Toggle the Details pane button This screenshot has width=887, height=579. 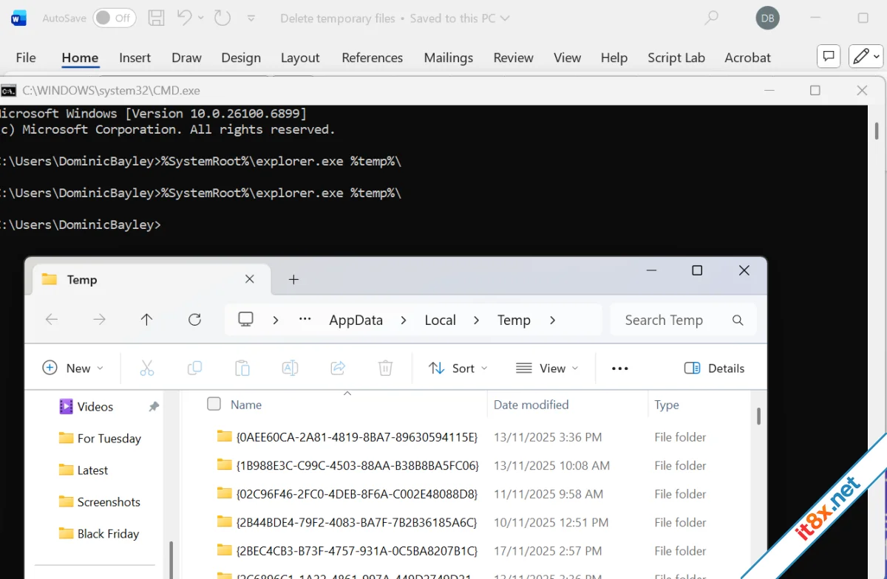(x=714, y=368)
